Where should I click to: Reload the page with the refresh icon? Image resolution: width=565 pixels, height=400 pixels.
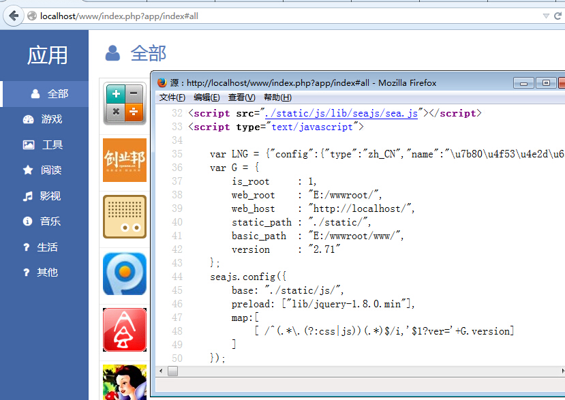click(558, 16)
